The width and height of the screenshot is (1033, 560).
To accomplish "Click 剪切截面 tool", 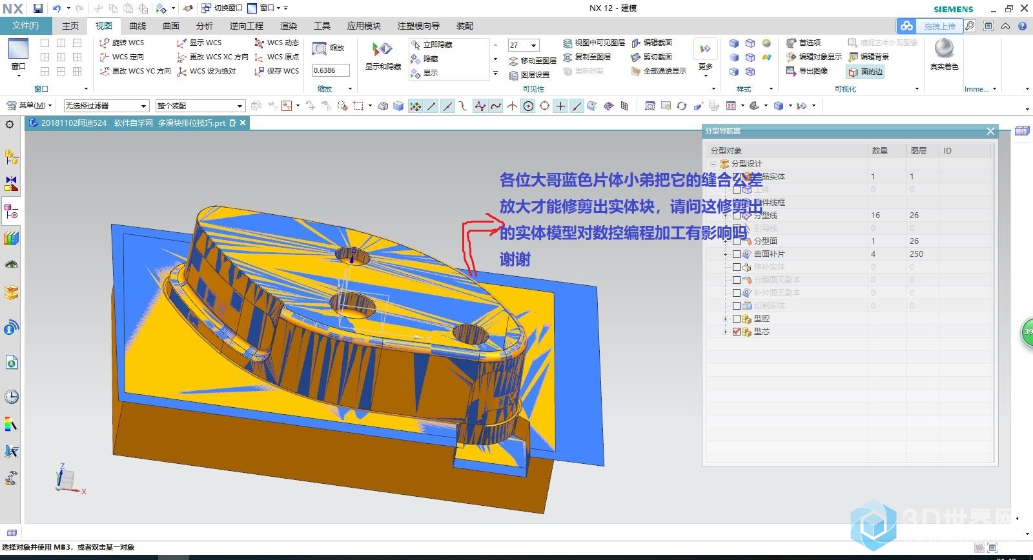I will 651,57.
